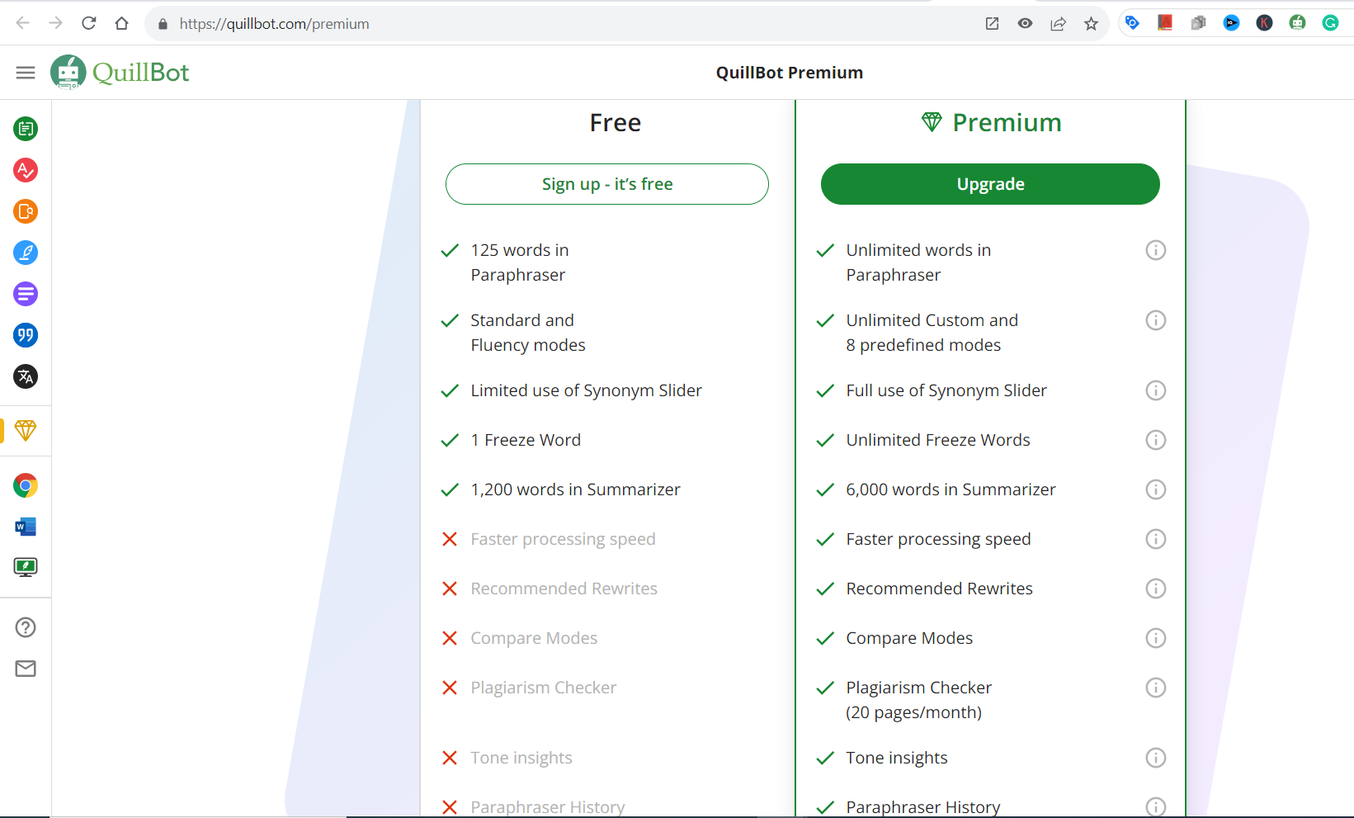Image resolution: width=1354 pixels, height=818 pixels.
Task: Reload the page
Action: pyautogui.click(x=89, y=23)
